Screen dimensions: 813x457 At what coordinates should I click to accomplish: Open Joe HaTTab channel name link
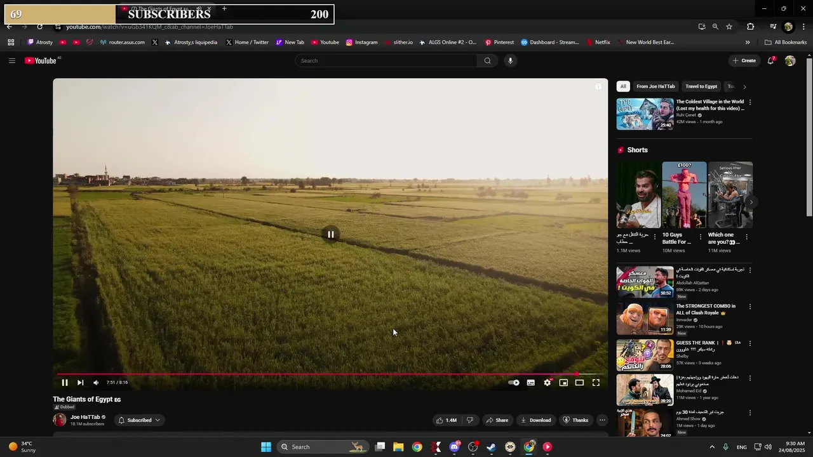pyautogui.click(x=85, y=417)
